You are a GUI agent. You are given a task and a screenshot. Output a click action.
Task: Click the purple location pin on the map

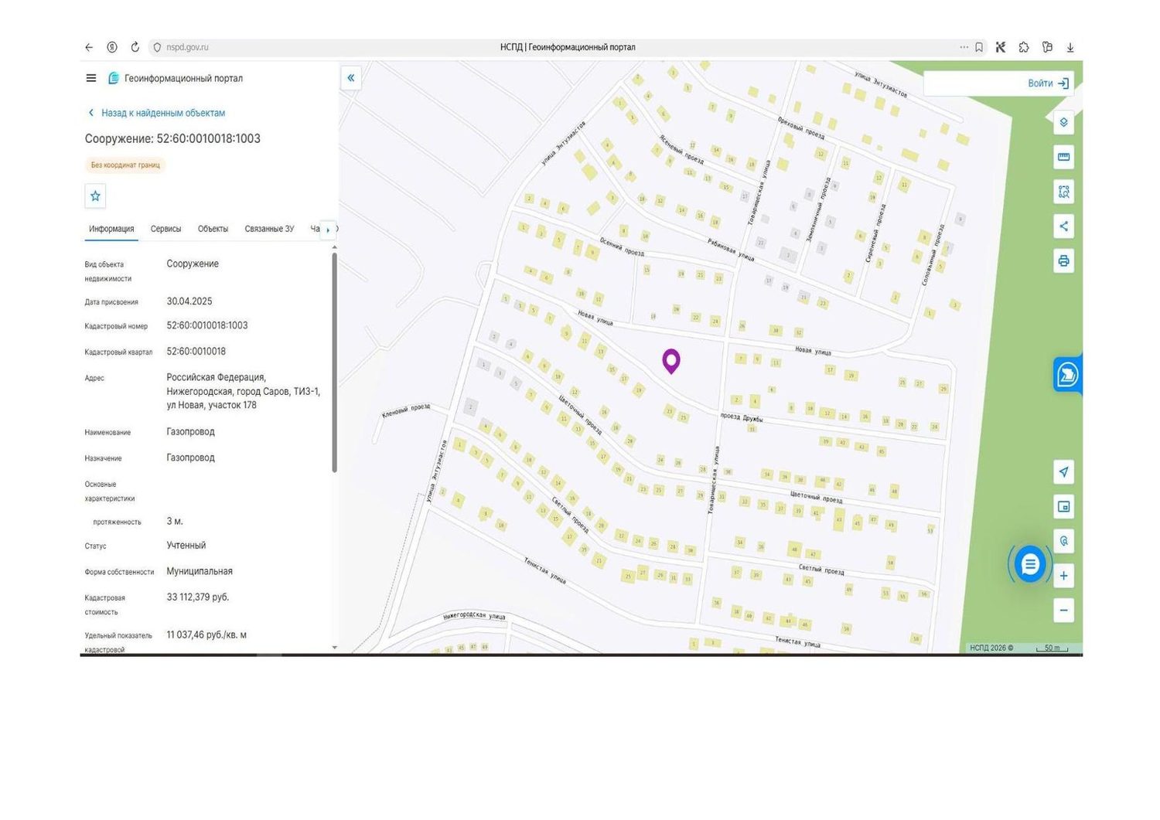point(671,361)
